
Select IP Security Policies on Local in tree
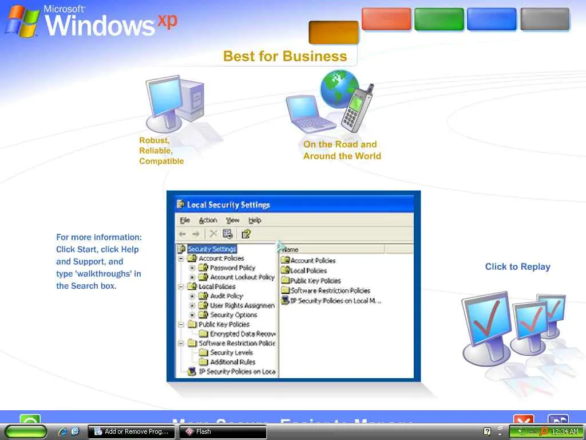click(x=237, y=371)
